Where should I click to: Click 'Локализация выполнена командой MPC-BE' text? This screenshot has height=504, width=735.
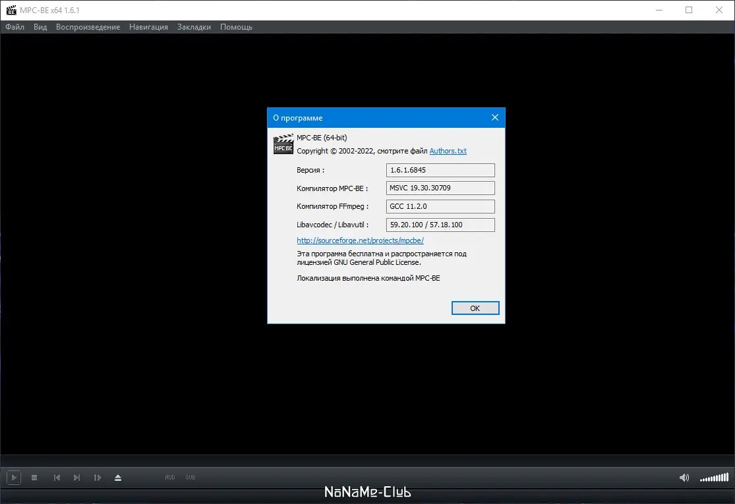(x=368, y=278)
